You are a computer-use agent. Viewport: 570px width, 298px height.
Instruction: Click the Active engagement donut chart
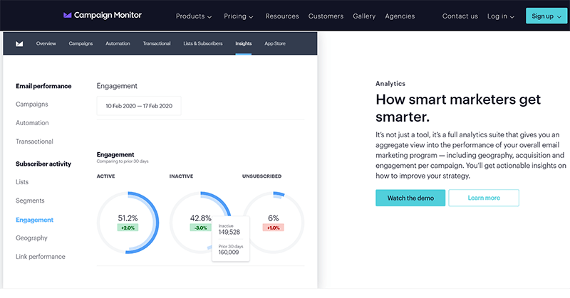click(128, 222)
